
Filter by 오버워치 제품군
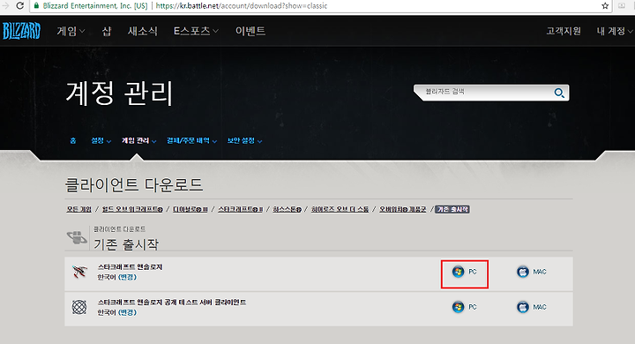point(402,209)
